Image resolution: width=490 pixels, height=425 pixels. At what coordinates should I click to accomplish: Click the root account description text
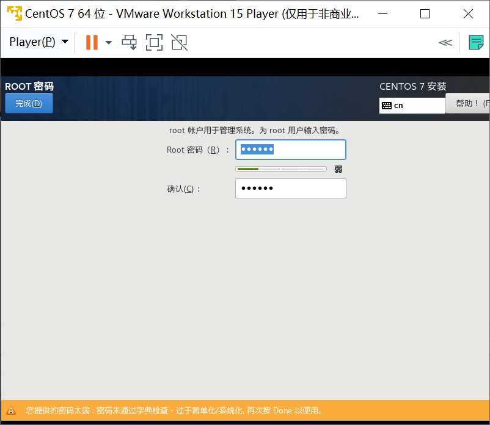click(x=255, y=130)
